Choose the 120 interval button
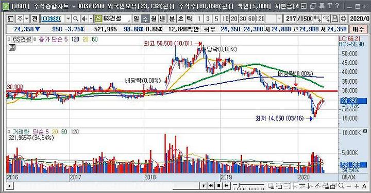Screen dimensions: 371x193 (x=260, y=18)
